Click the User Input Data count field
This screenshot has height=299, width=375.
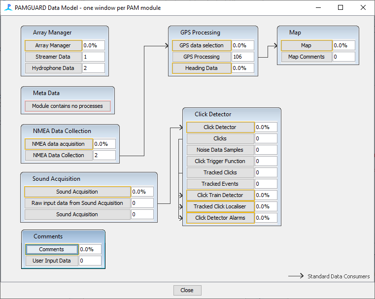click(x=90, y=261)
